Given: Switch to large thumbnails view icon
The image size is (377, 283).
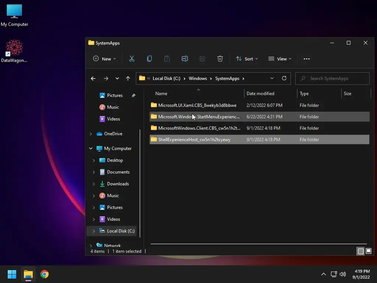Looking at the screenshot, I should coord(368,251).
